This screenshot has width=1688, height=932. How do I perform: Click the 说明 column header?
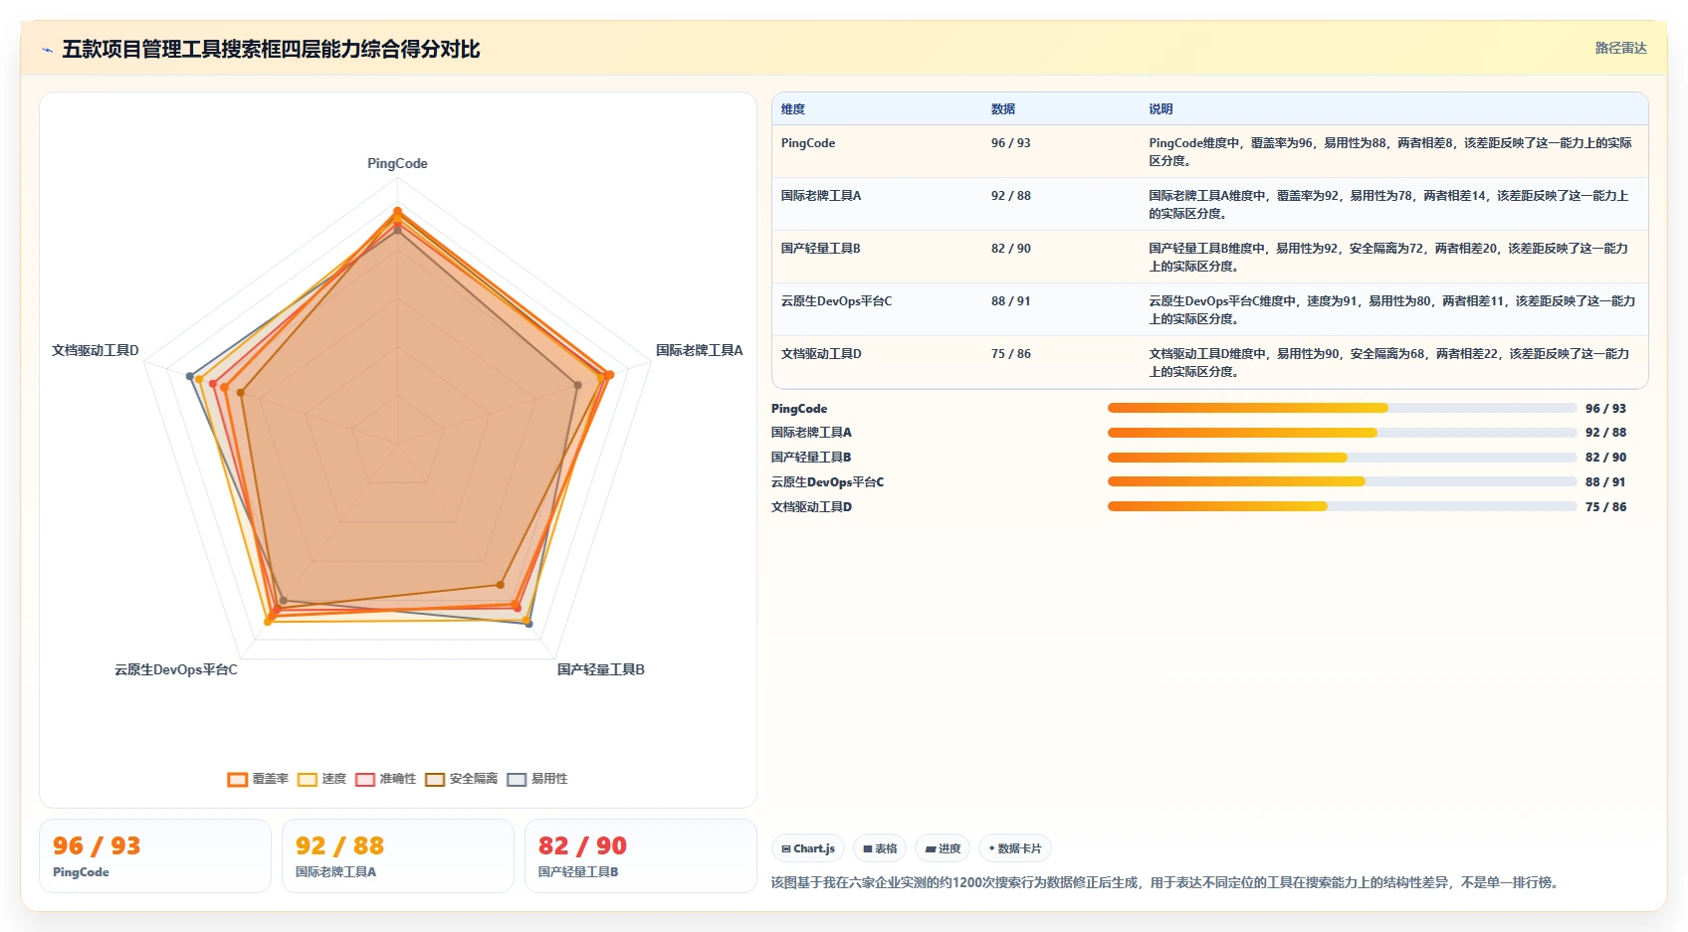click(x=1160, y=109)
